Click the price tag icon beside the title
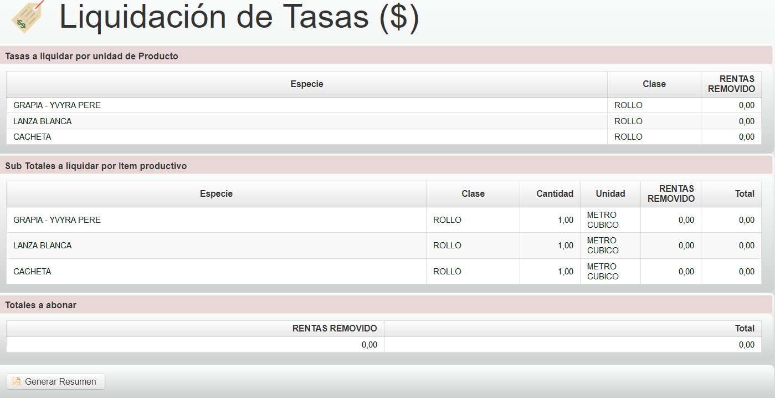Image resolution: width=775 pixels, height=398 pixels. (x=27, y=16)
